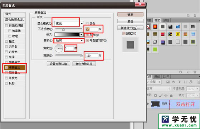Filter layers by pixel layer icon
The image size is (200, 129).
pyautogui.click(x=168, y=82)
